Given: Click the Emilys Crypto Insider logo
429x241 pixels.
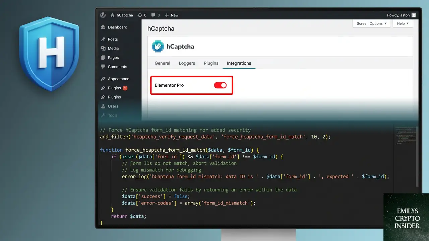Looking at the screenshot, I should click(406, 217).
